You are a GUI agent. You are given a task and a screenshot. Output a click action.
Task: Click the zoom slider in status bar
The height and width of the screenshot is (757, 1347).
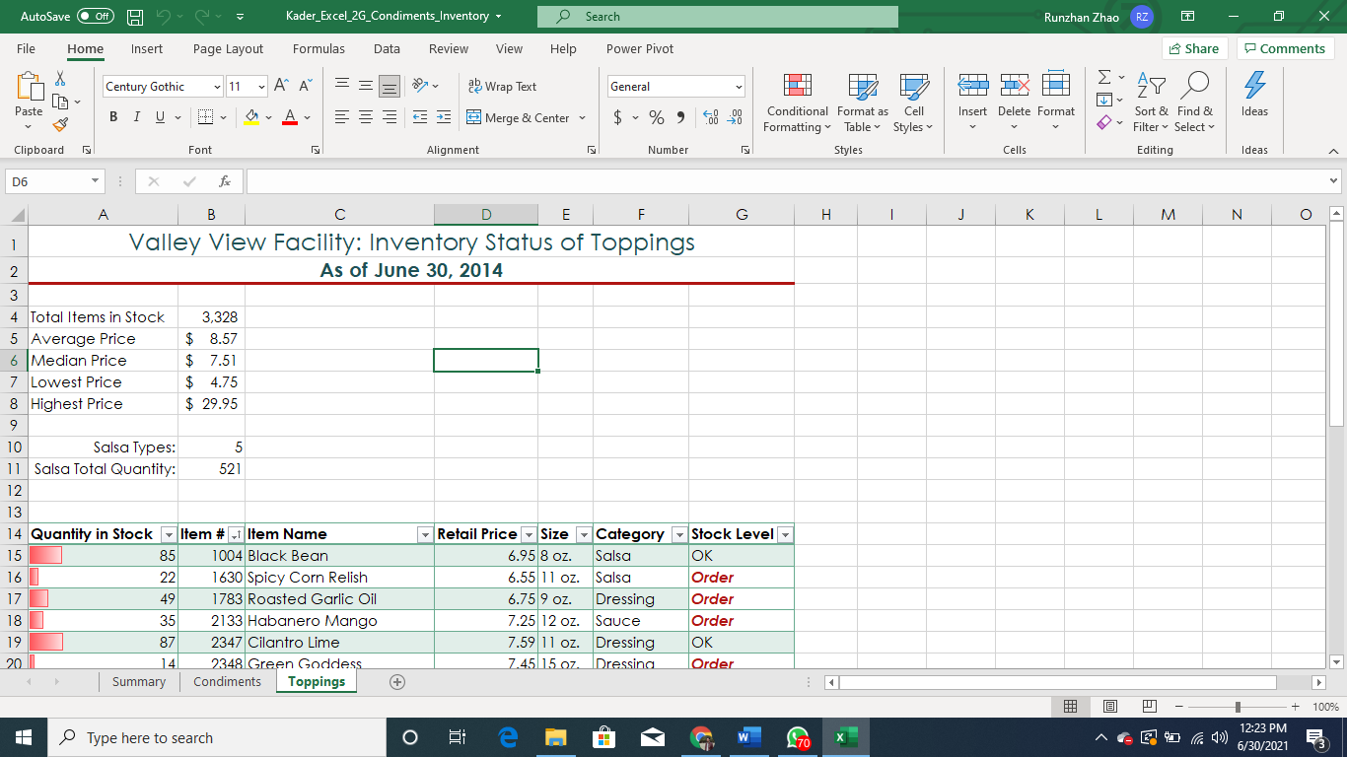point(1238,707)
